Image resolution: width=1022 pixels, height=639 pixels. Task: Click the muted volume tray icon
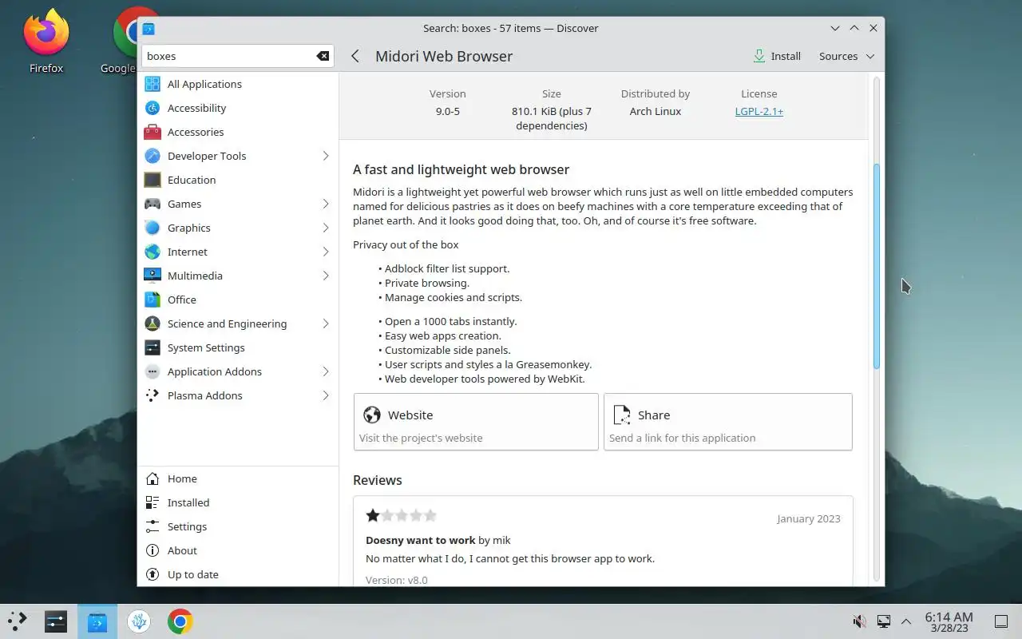[860, 621]
